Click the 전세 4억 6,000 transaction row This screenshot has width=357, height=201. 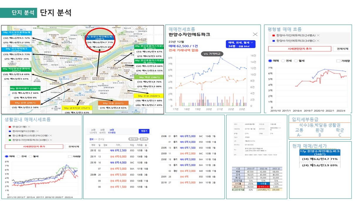click(x=119, y=157)
